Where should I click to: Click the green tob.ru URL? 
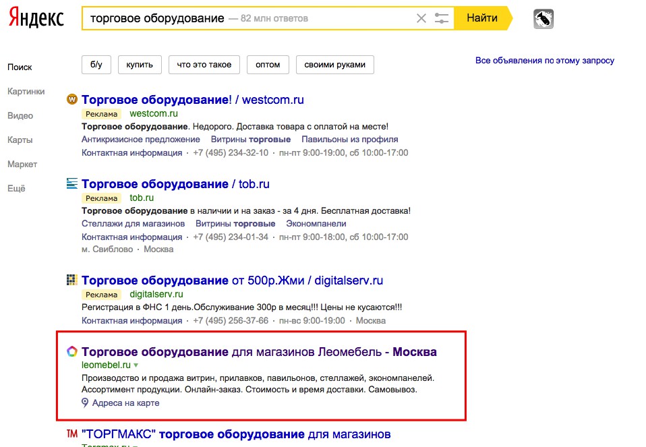142,198
